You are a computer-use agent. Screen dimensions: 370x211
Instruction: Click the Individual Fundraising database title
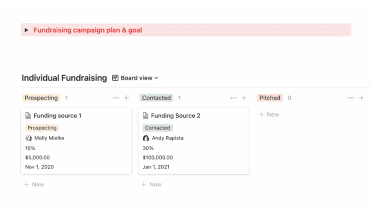pyautogui.click(x=64, y=78)
